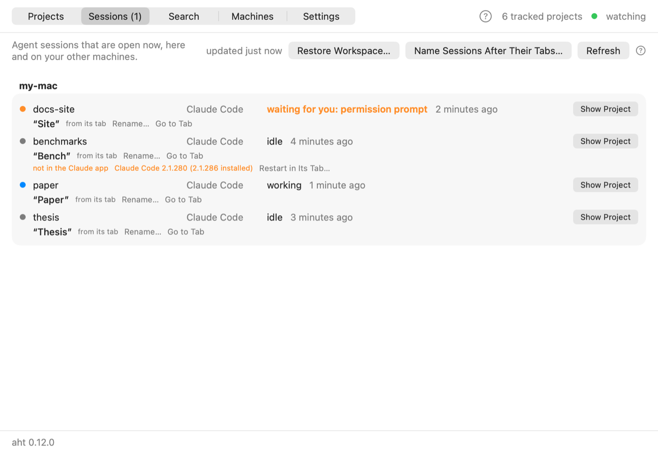Select the Sessions (1) tab
The image size is (658, 453).
pyautogui.click(x=115, y=16)
